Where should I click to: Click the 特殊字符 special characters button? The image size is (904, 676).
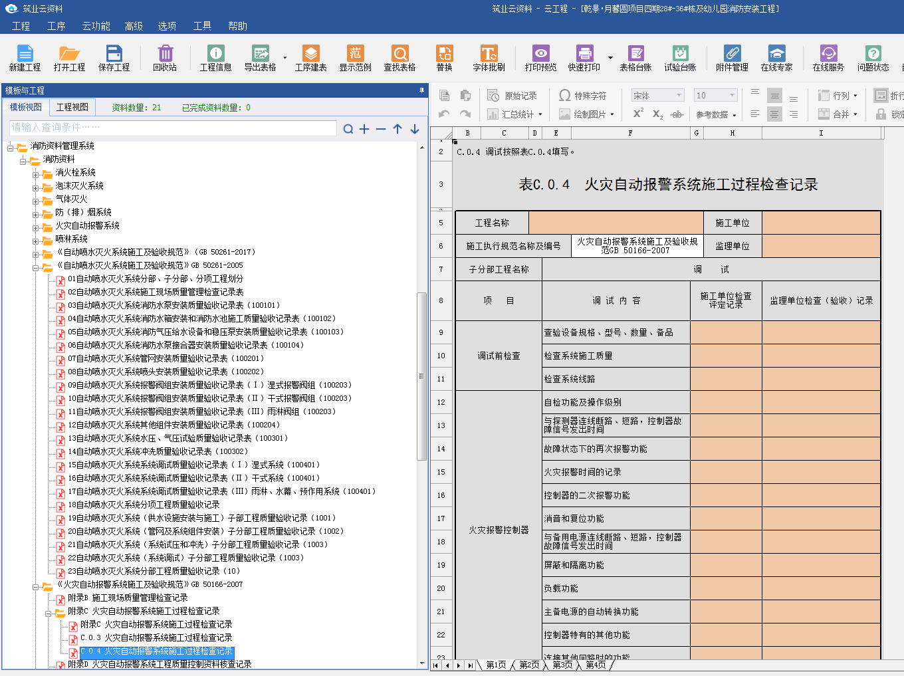click(x=583, y=96)
